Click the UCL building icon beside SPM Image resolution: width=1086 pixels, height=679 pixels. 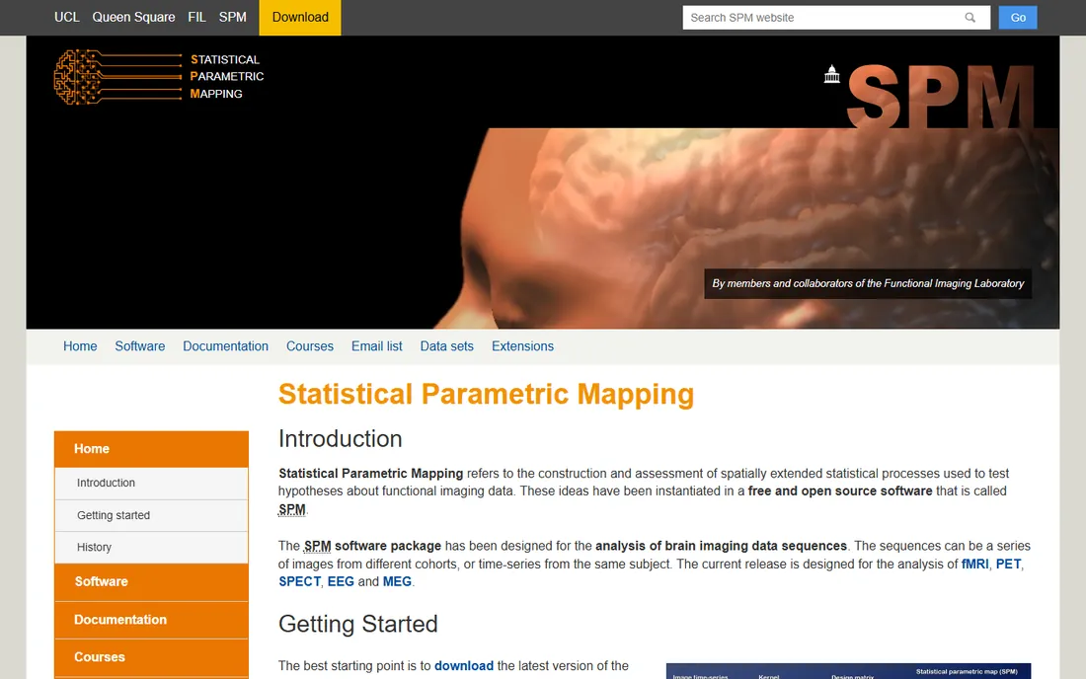point(832,73)
